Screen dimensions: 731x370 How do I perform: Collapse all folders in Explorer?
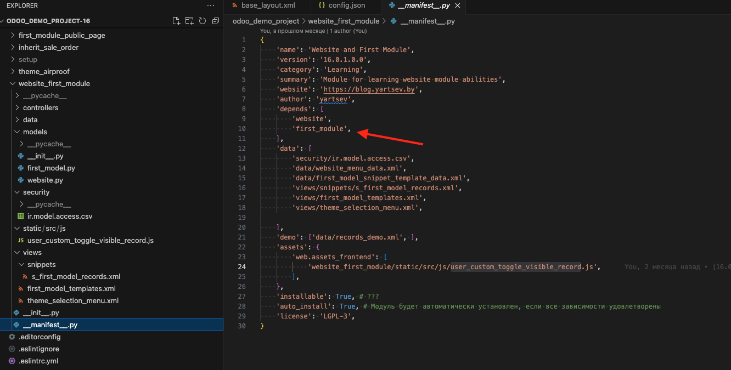(216, 21)
